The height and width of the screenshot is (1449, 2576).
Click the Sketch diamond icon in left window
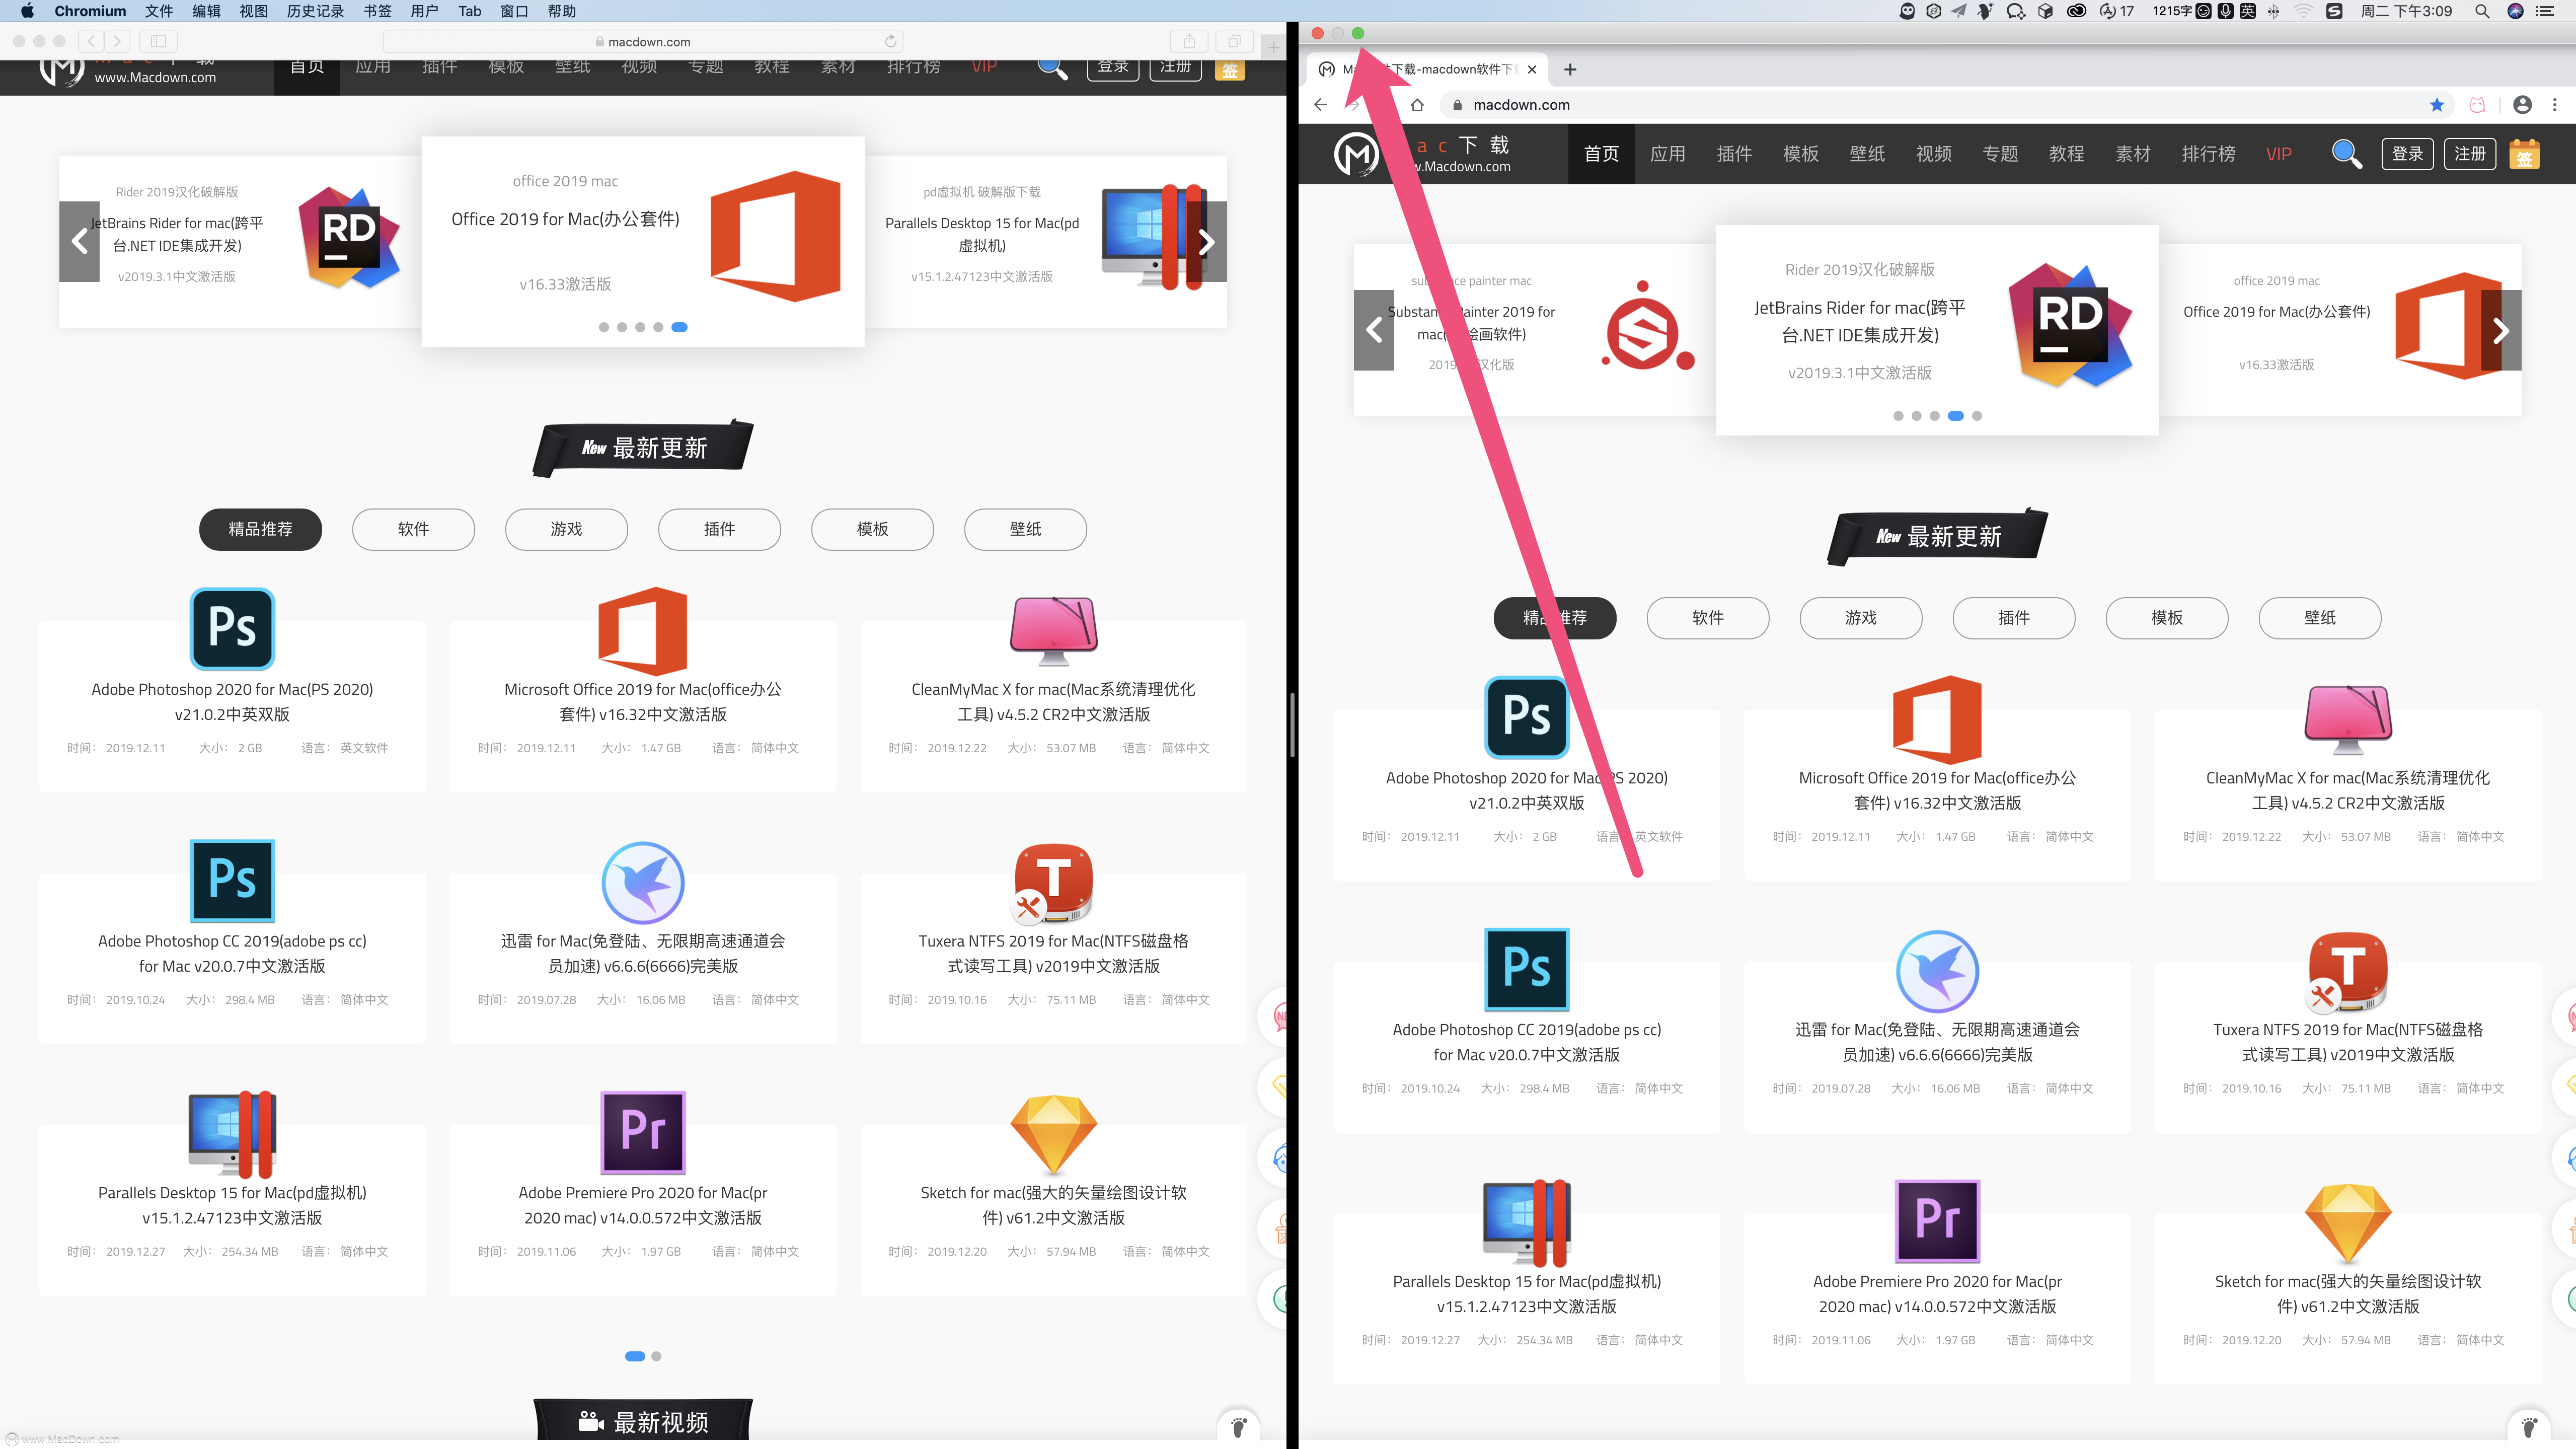(x=1053, y=1134)
